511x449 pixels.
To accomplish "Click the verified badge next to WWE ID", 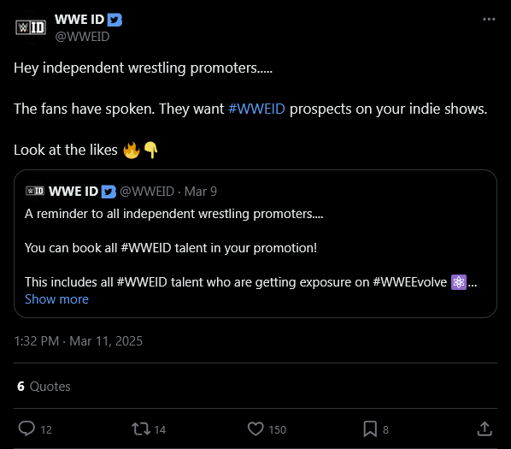I will pyautogui.click(x=115, y=20).
